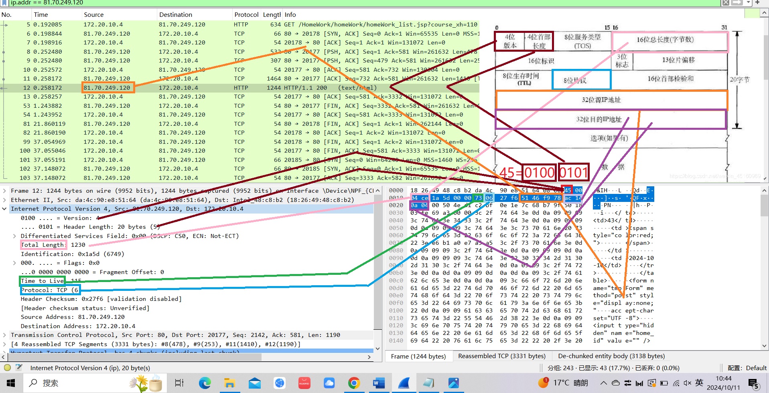Open the notification center icon

[753, 384]
